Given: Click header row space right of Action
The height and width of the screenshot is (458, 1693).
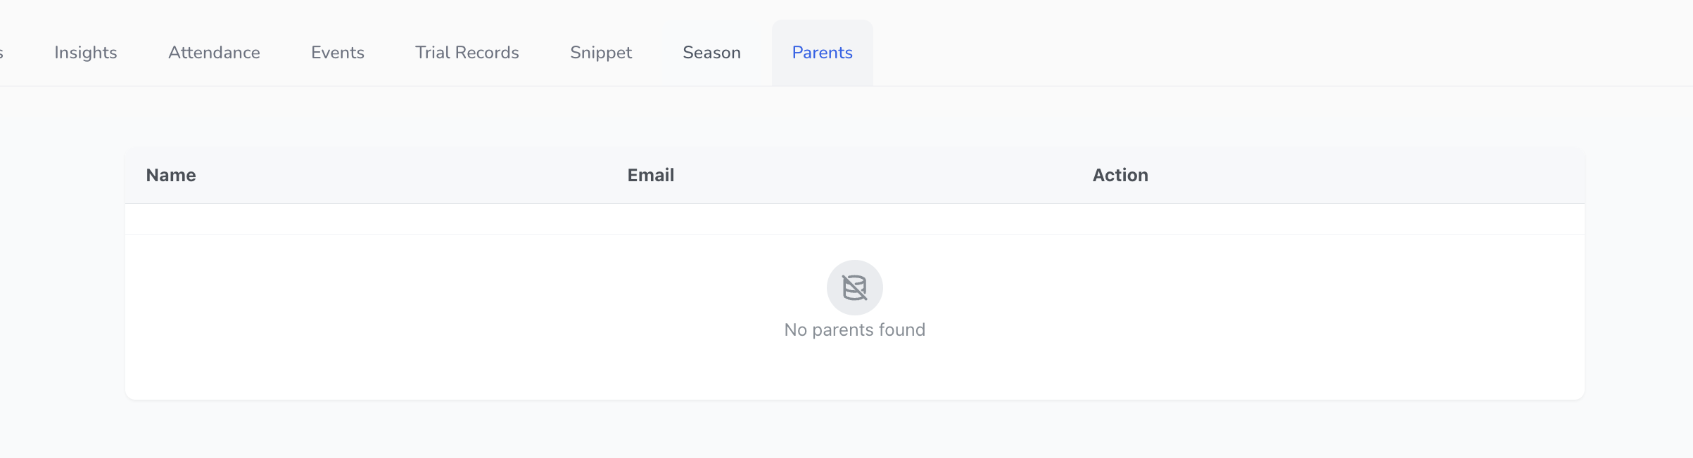Looking at the screenshot, I should pos(1372,175).
